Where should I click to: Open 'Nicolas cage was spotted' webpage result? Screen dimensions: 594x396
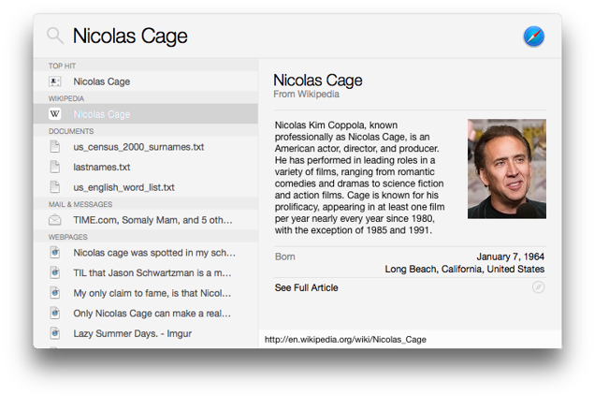(152, 253)
